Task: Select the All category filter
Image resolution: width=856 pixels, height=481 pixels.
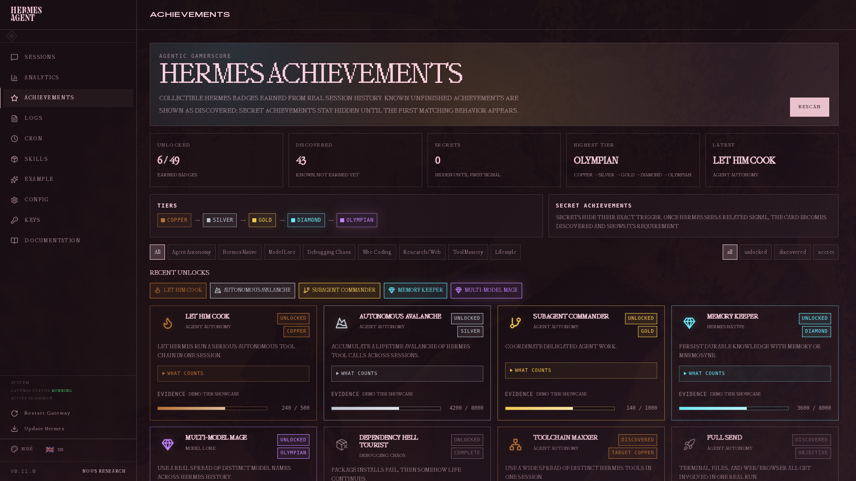Action: [157, 252]
